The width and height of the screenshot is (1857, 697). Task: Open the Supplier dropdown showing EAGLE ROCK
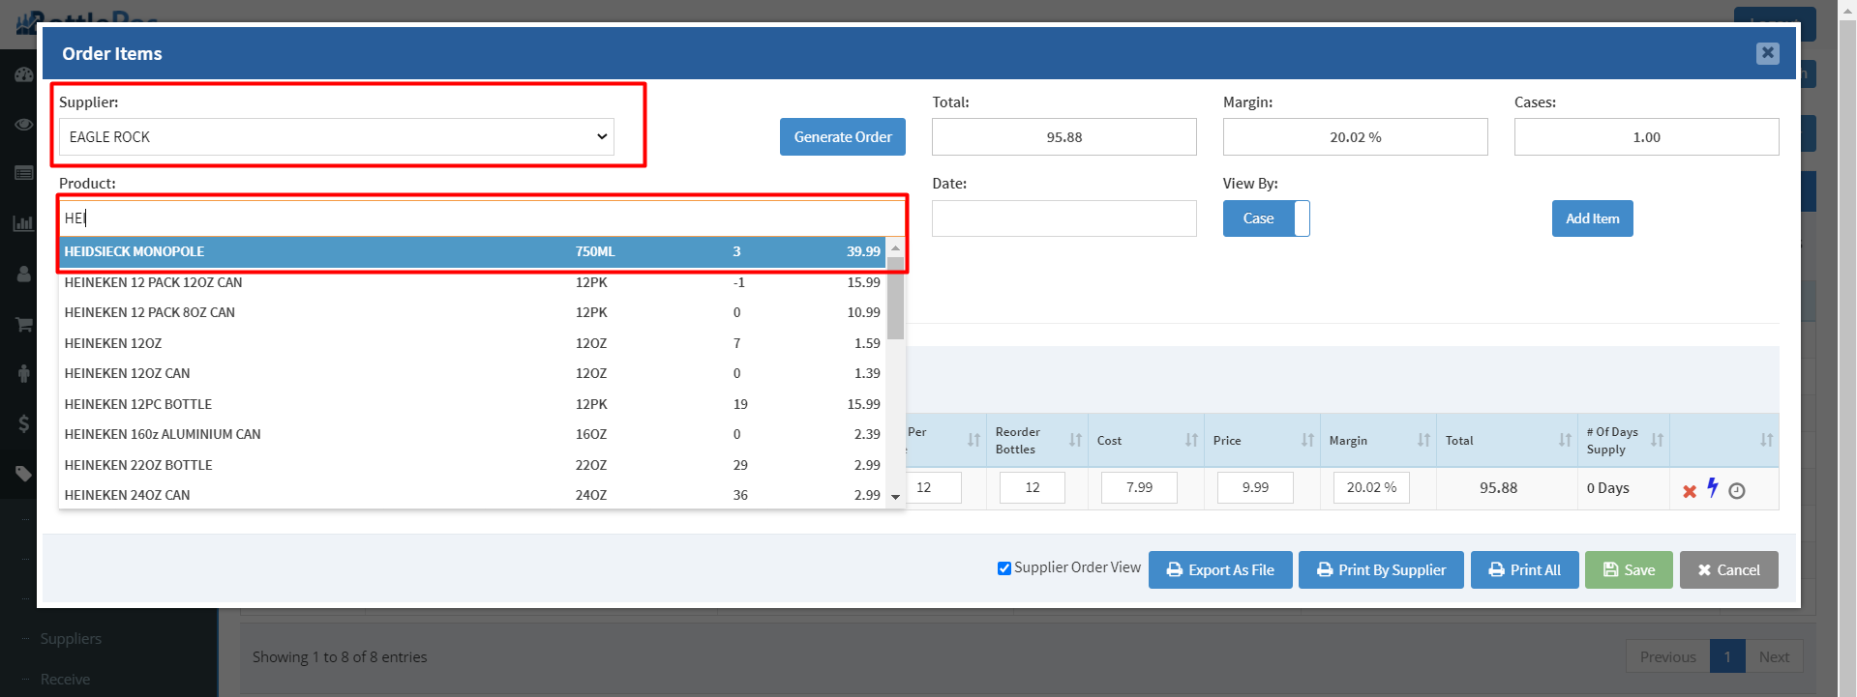coord(337,137)
